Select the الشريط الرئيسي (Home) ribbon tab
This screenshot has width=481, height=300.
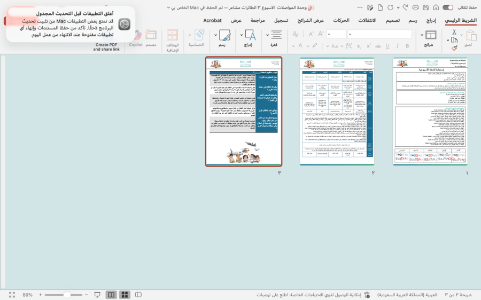pos(461,20)
